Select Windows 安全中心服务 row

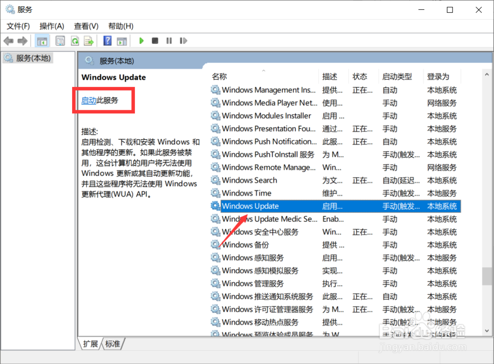click(x=335, y=232)
